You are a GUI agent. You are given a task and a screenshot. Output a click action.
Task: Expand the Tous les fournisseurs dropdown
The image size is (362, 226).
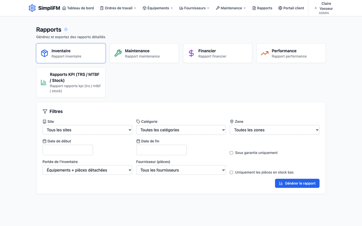point(181,170)
